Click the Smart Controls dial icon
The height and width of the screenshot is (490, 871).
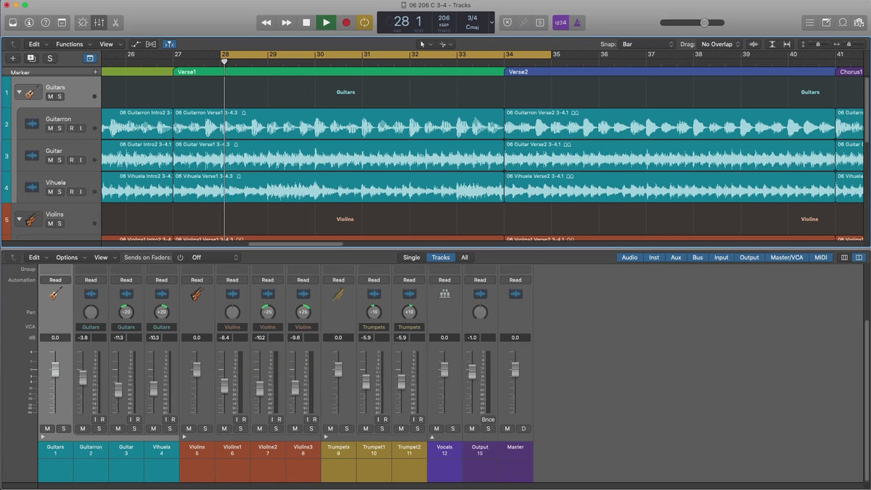click(x=82, y=23)
